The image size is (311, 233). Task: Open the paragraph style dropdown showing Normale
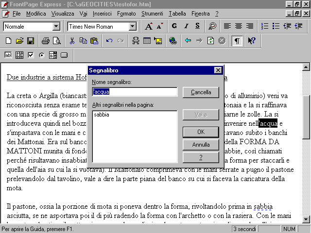coord(56,26)
